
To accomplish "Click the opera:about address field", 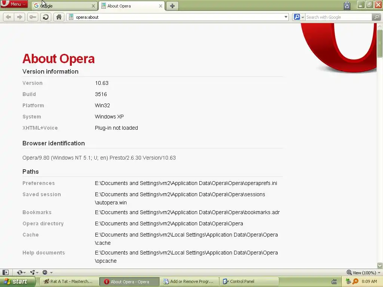I will pos(178,17).
